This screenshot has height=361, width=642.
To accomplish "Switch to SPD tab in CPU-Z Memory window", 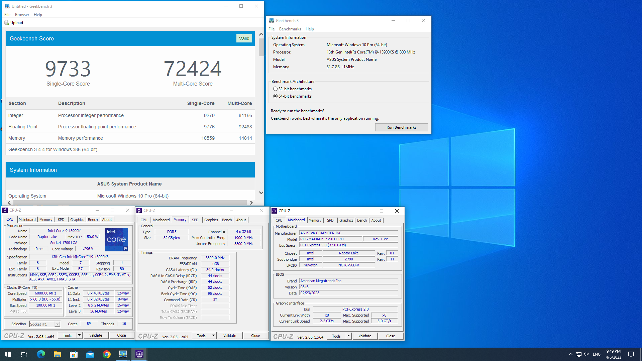I will [x=195, y=220].
